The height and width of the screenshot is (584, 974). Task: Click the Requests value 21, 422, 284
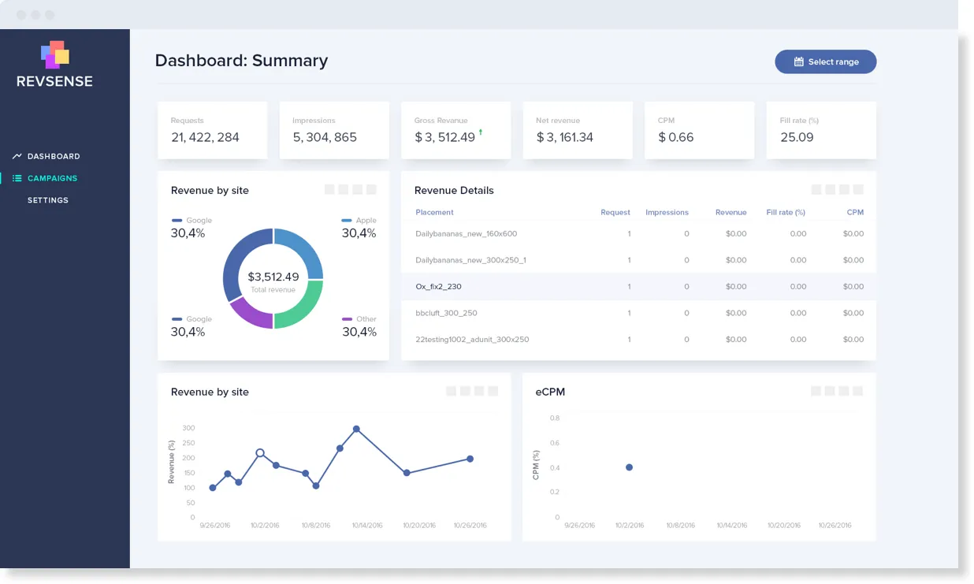point(205,137)
